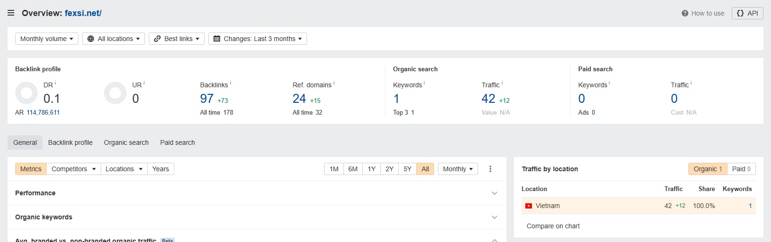
Task: Open the organic Keywords count 1
Action: [x=396, y=99]
